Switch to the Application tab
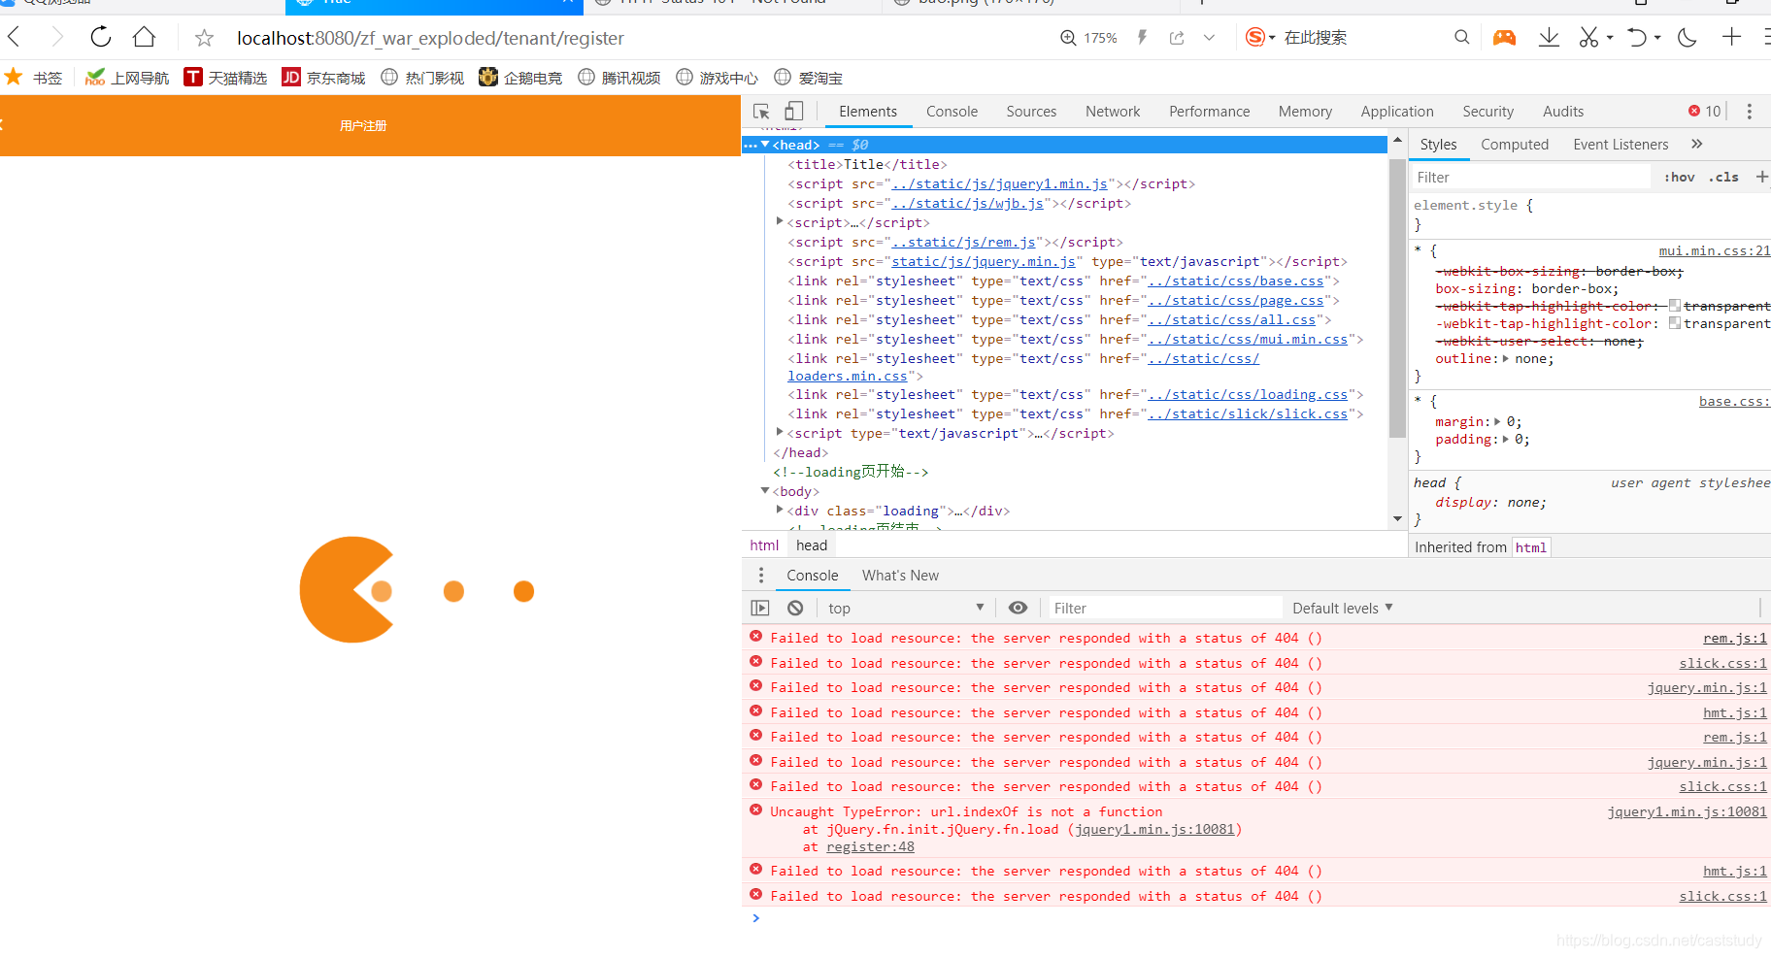The height and width of the screenshot is (958, 1771). (1396, 112)
